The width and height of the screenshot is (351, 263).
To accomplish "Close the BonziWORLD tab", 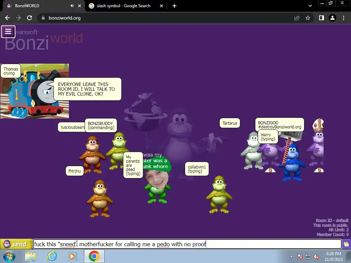I will tap(80, 6).
